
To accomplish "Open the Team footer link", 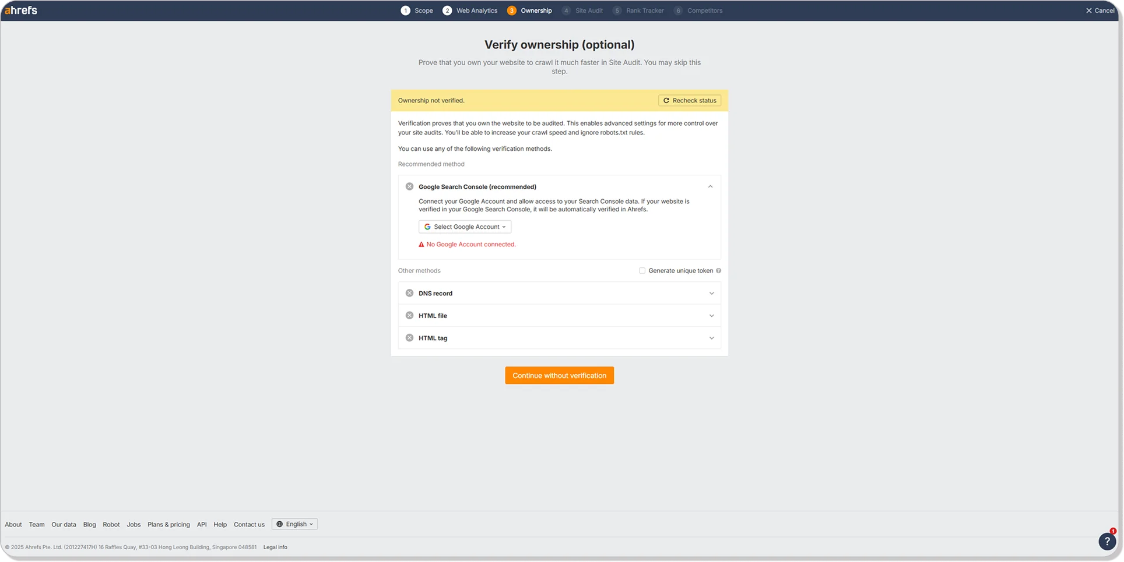I will [37, 525].
